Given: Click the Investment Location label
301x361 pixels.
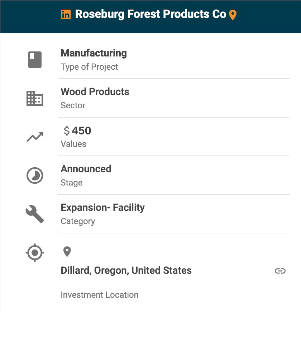Looking at the screenshot, I should [100, 295].
